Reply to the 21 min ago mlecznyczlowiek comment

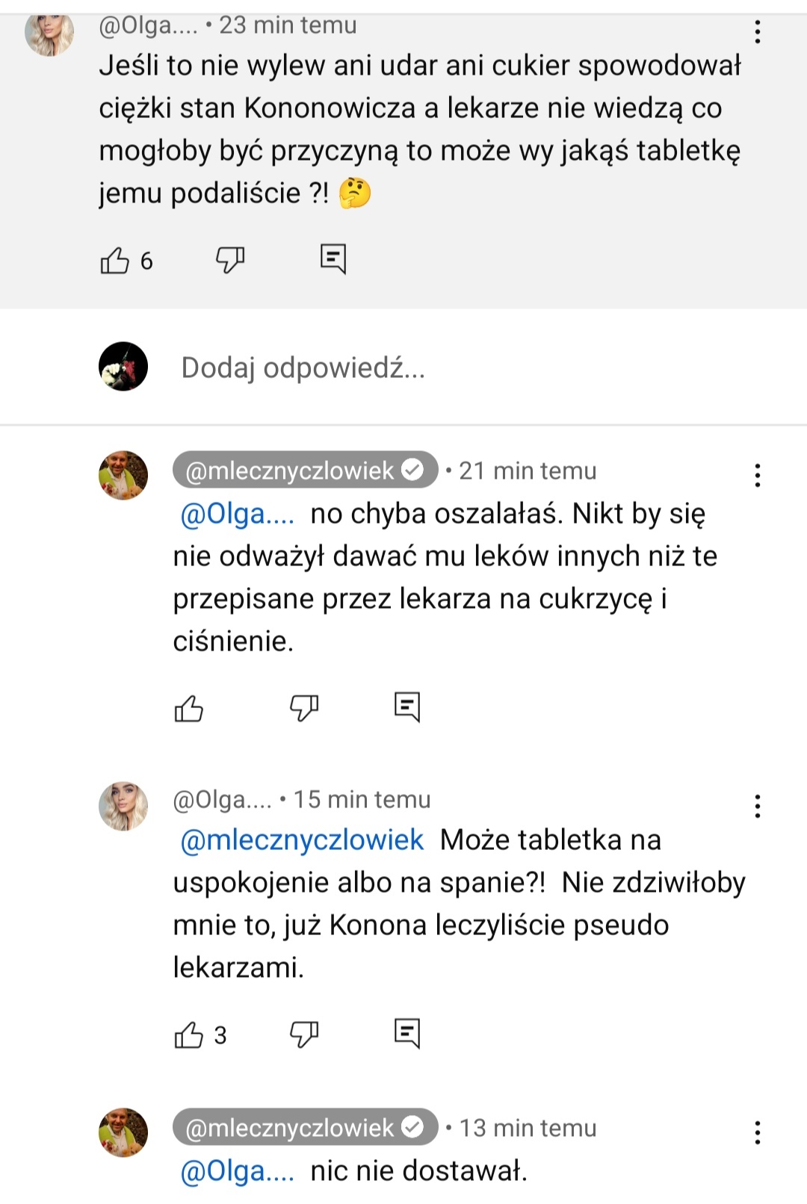[x=407, y=706]
